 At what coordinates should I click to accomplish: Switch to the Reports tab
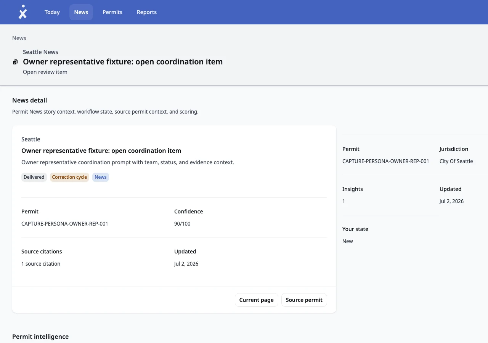click(x=147, y=12)
